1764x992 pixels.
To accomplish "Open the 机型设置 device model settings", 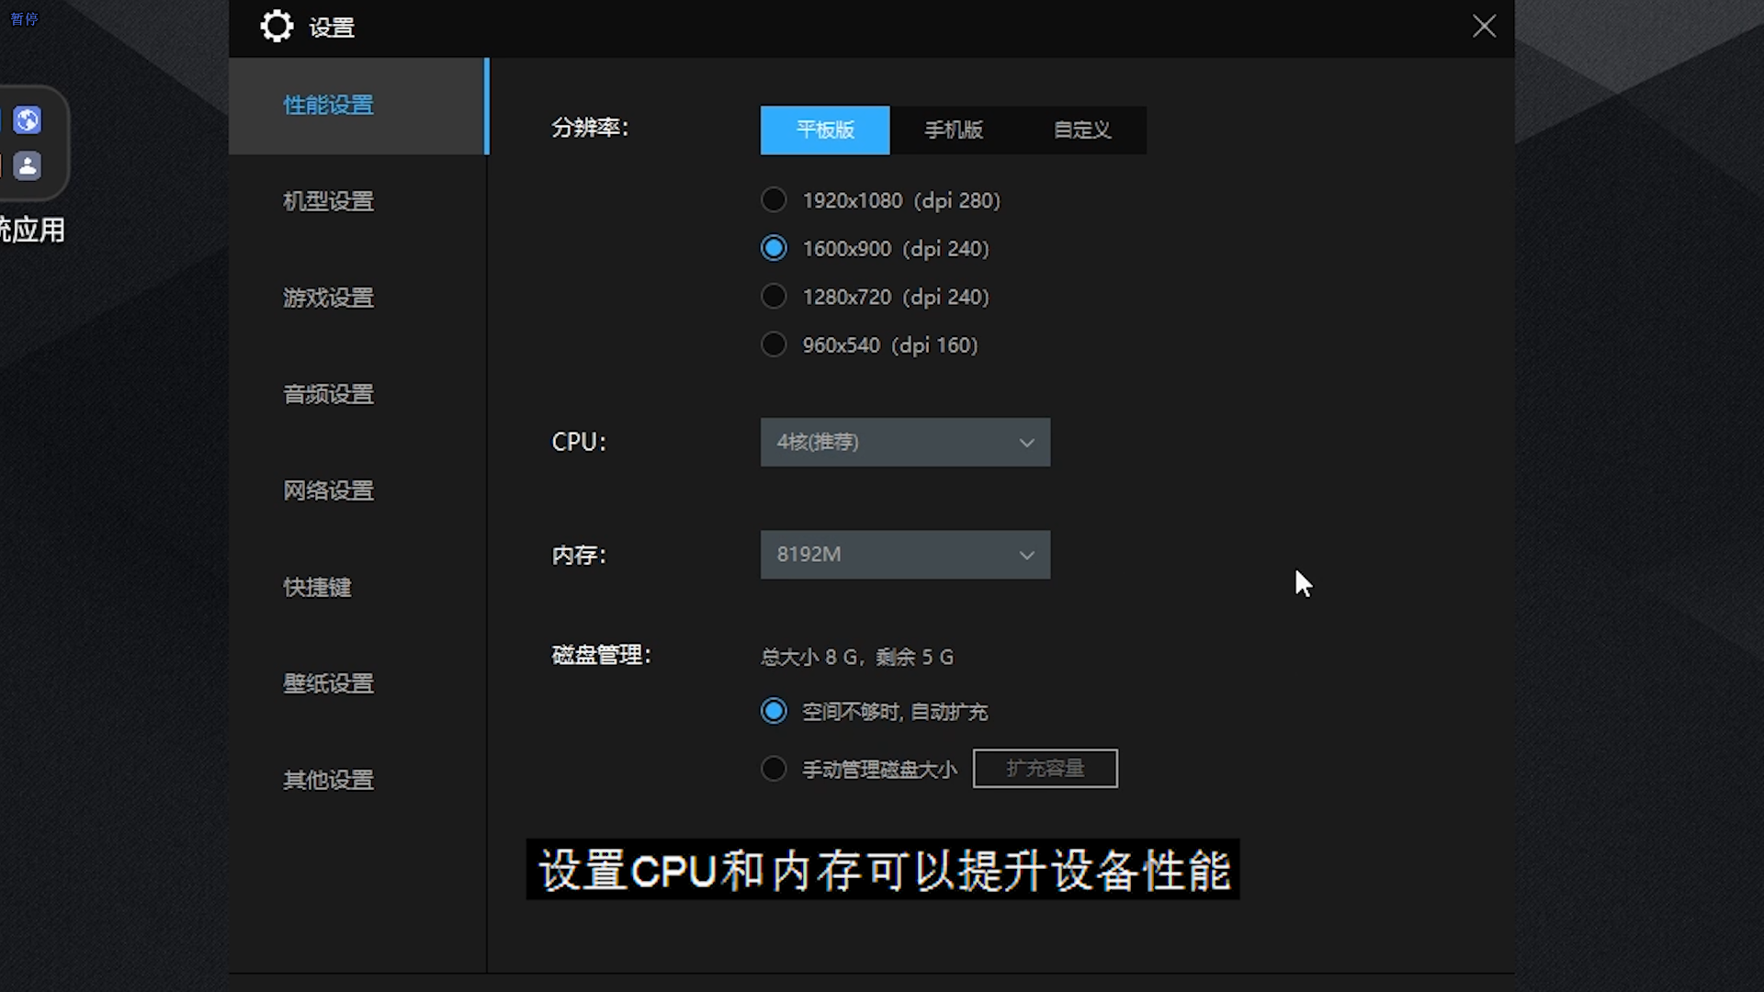I will click(x=328, y=200).
